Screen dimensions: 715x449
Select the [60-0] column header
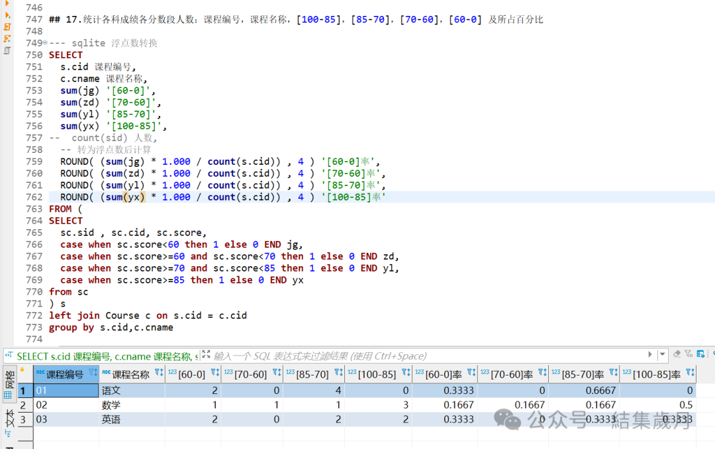[x=191, y=375]
